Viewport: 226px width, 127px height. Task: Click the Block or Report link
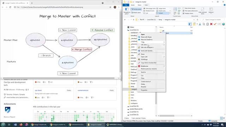click(10, 117)
